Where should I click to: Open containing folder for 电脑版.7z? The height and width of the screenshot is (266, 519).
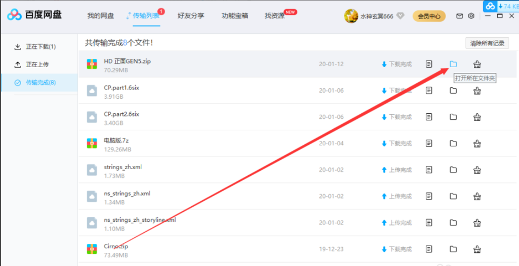click(453, 143)
